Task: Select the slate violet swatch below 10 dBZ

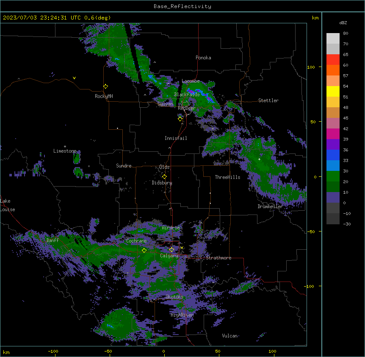Action: pyautogui.click(x=333, y=198)
